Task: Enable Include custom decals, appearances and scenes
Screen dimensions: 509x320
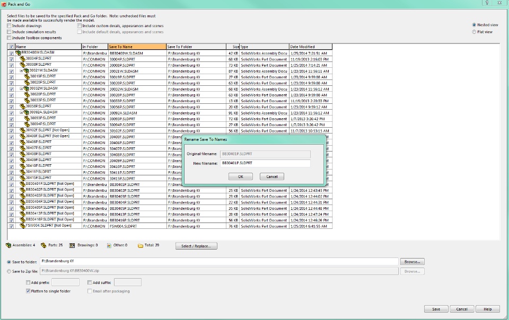Action: click(79, 25)
